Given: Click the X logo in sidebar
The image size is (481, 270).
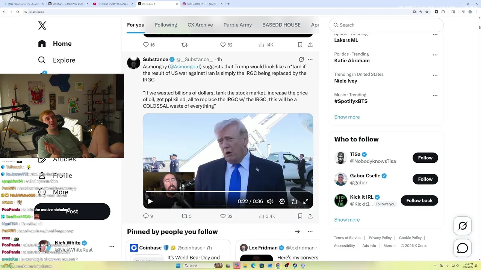Looking at the screenshot, I should (x=42, y=25).
